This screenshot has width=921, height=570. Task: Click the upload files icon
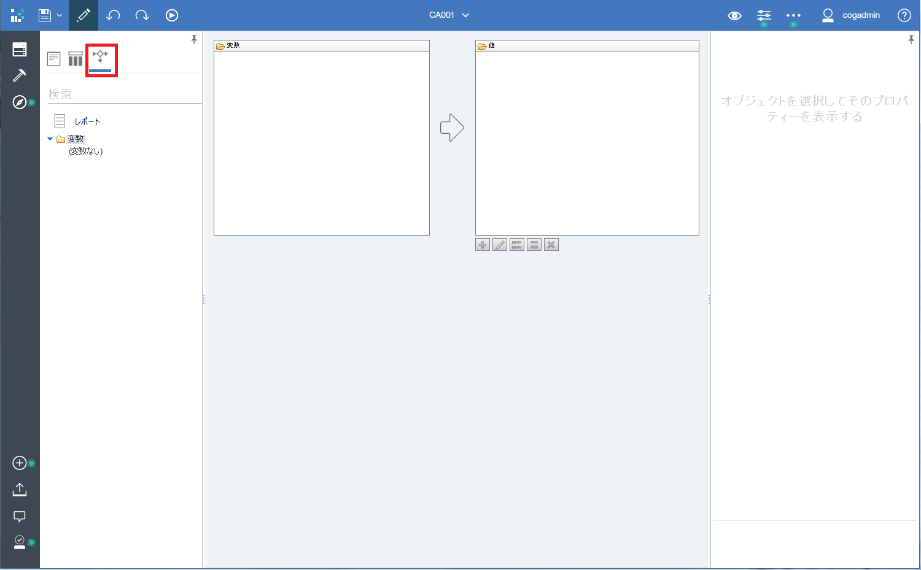click(20, 490)
